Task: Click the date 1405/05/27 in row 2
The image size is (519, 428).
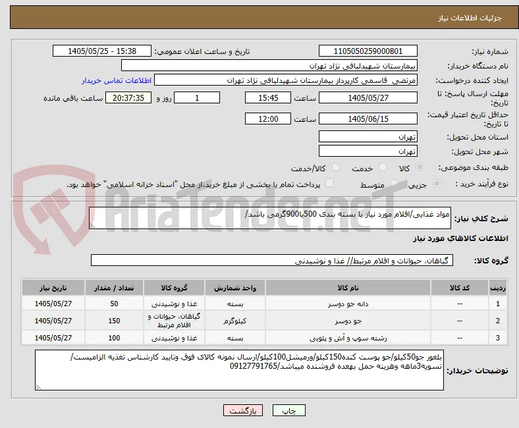Action: (53, 321)
